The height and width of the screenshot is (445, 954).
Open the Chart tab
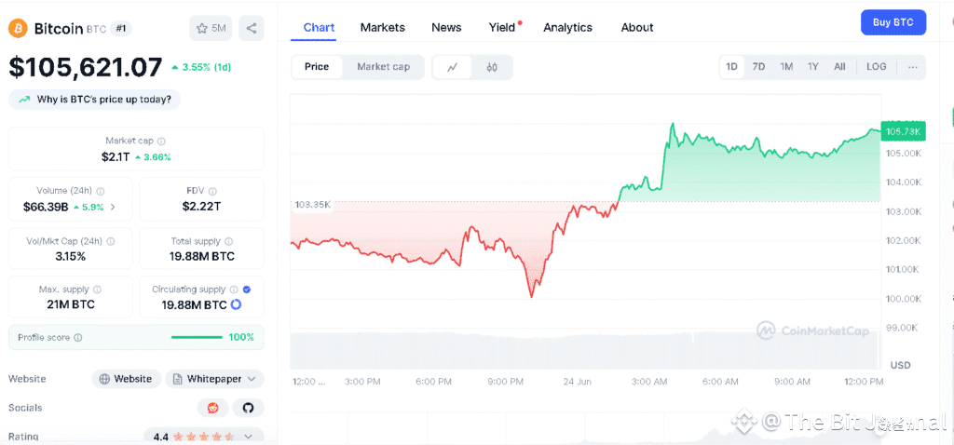[x=319, y=27]
